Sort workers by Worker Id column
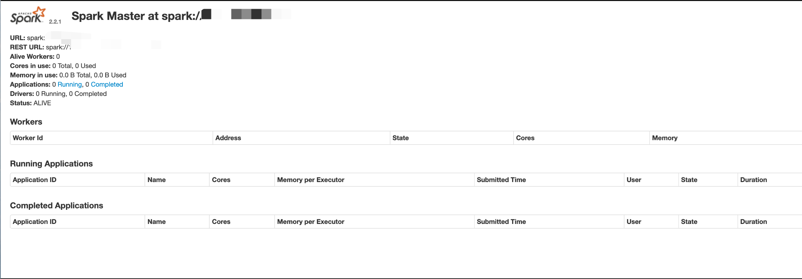This screenshot has width=802, height=279. (x=28, y=138)
